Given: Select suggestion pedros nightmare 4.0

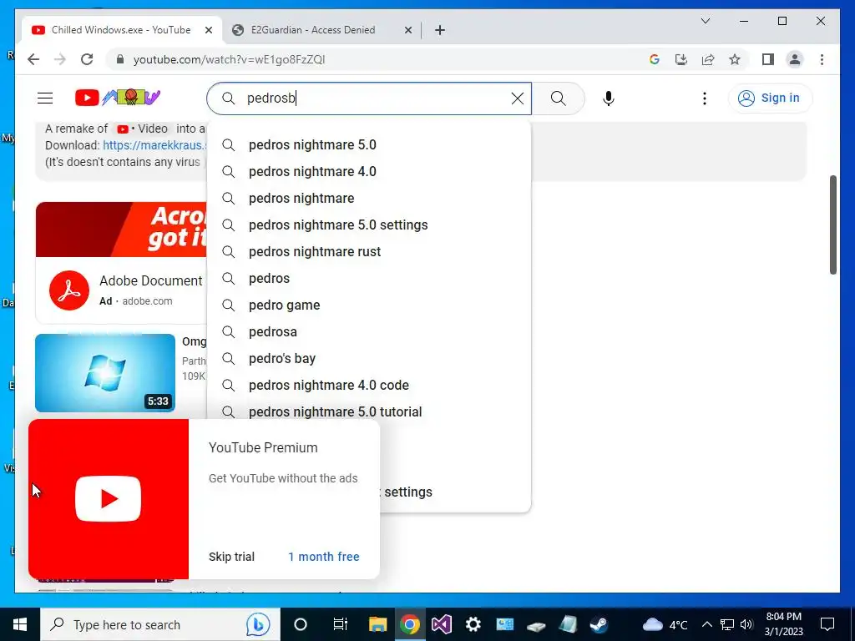Looking at the screenshot, I should 368,172.
